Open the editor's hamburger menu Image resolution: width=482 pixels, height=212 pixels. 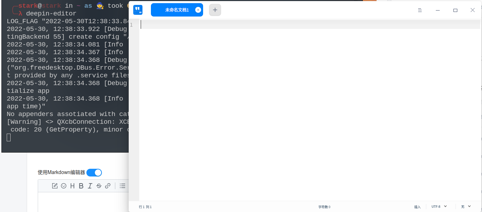420,10
